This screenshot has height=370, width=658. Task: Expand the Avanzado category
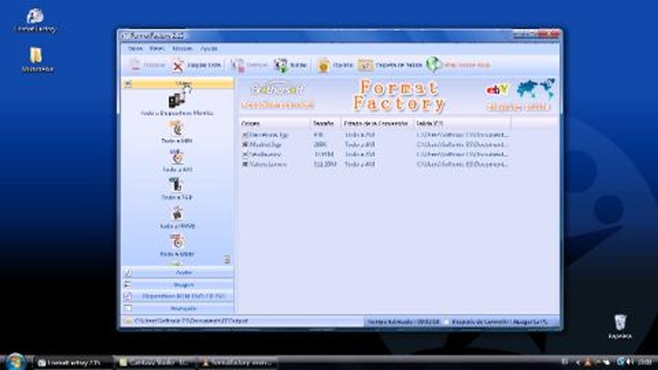pos(177,308)
